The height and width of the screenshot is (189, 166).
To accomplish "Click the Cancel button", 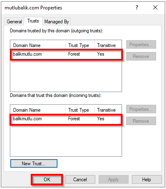I will [80, 180].
